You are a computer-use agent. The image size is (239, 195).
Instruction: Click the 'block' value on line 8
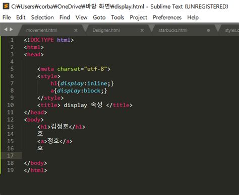click(92, 90)
